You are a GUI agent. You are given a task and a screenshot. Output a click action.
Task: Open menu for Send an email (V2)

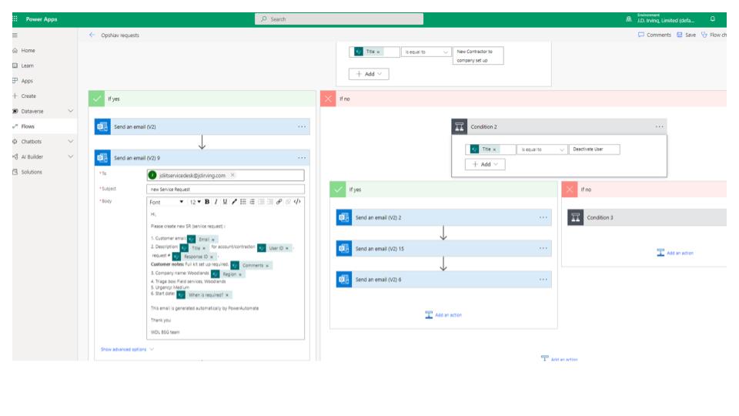click(x=302, y=126)
